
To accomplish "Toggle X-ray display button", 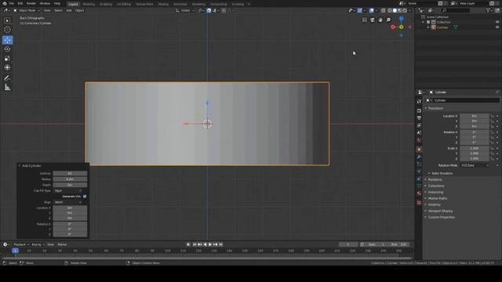I will [384, 10].
